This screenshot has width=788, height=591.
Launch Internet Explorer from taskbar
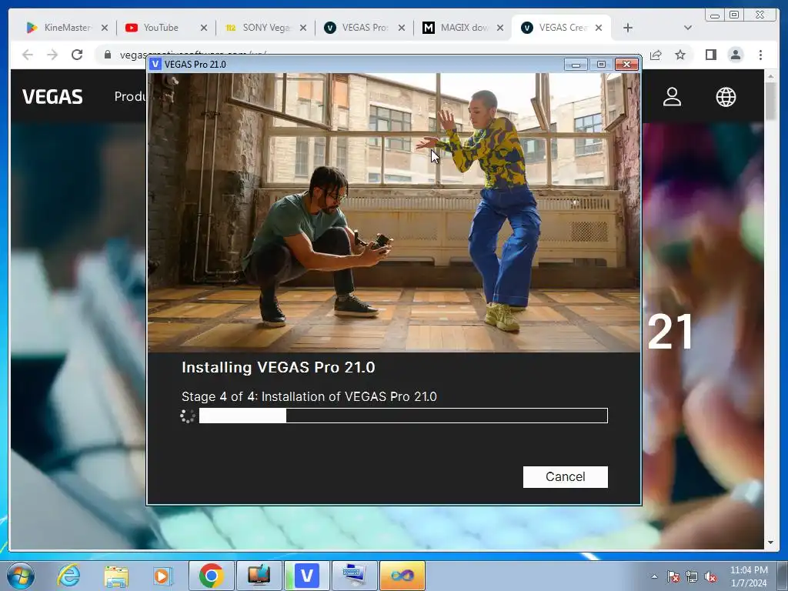pos(68,576)
